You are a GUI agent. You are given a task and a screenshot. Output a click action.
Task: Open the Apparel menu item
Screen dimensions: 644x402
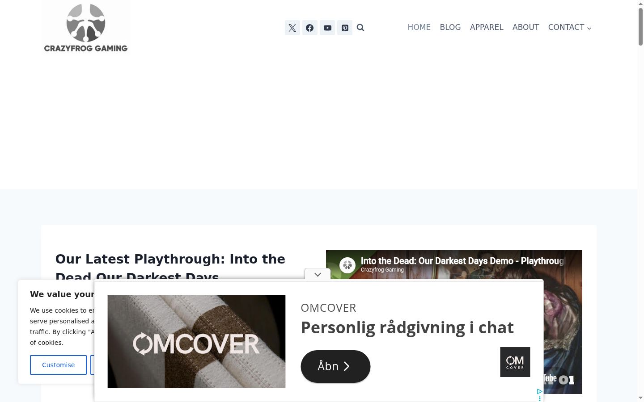pos(487,27)
